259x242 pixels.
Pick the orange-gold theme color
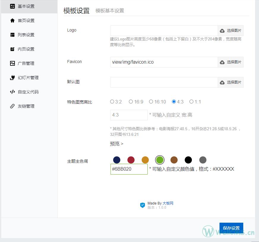145,160
